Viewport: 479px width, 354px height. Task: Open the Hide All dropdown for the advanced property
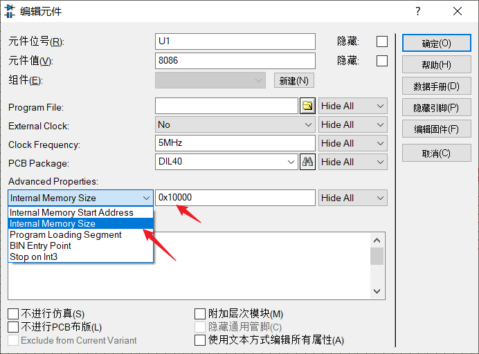353,198
